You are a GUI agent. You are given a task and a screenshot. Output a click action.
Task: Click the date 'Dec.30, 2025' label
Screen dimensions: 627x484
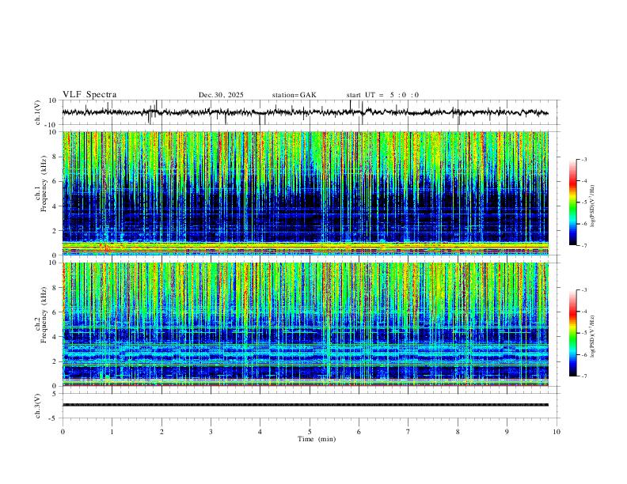221,95
